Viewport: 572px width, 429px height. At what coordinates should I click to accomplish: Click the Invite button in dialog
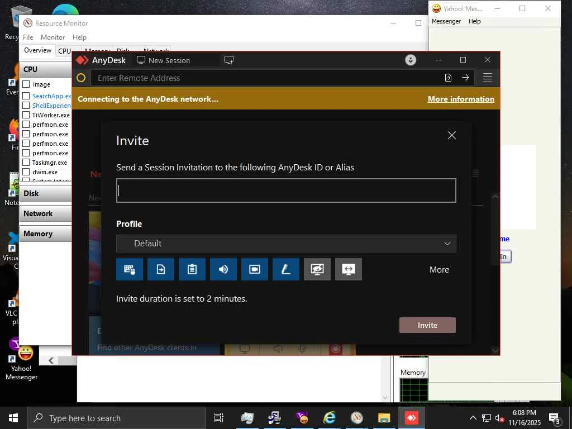[x=427, y=325]
